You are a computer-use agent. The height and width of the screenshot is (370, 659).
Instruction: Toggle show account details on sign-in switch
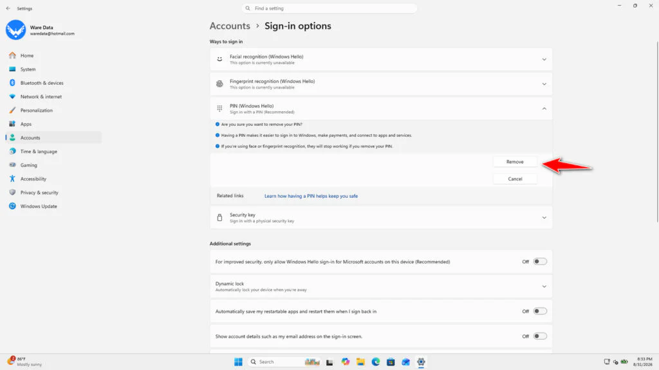coord(540,336)
